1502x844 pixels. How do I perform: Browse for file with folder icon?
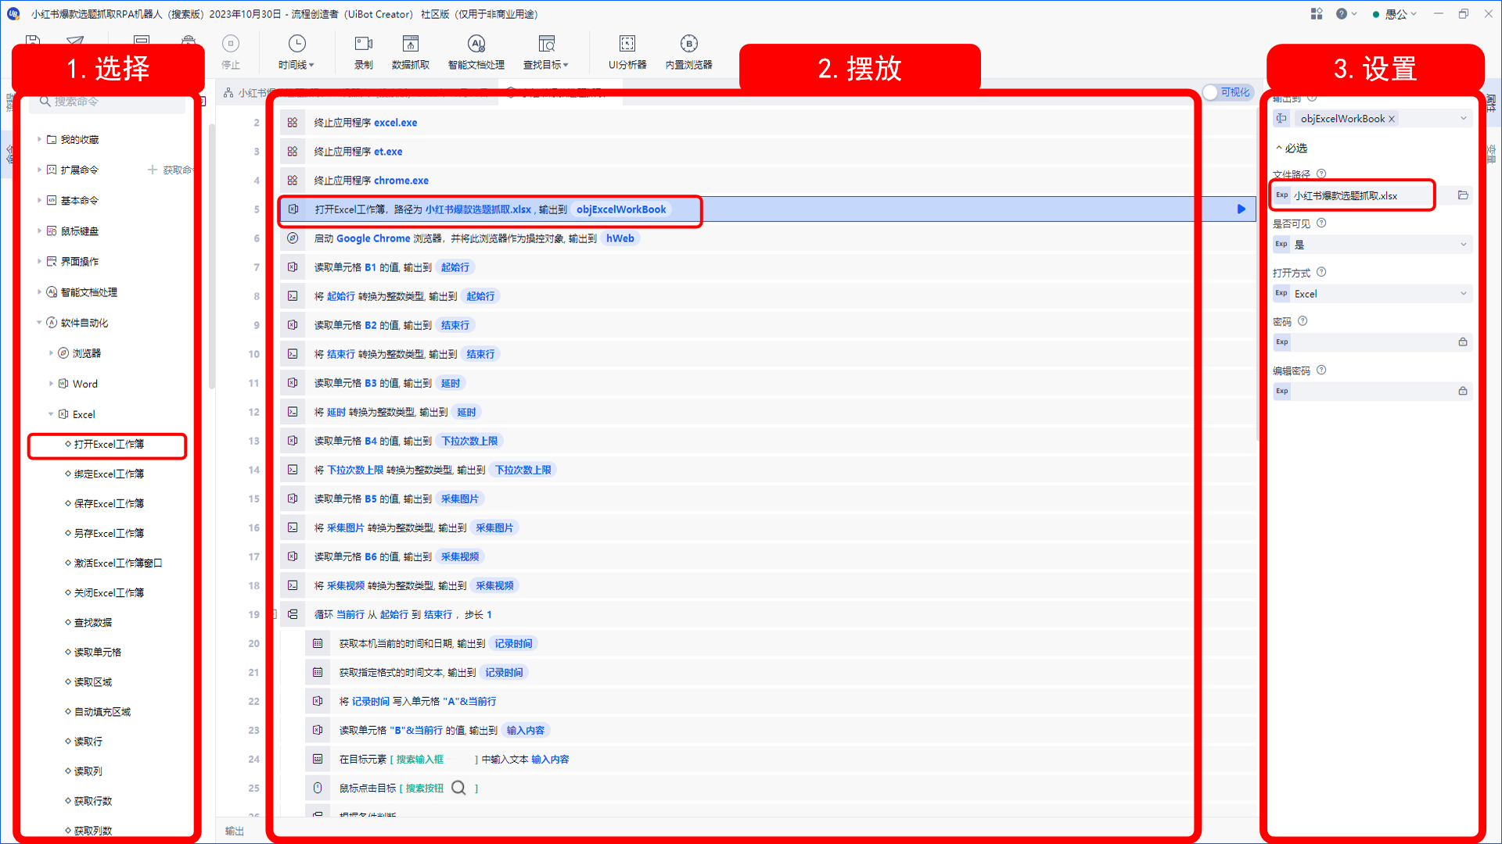[1463, 195]
